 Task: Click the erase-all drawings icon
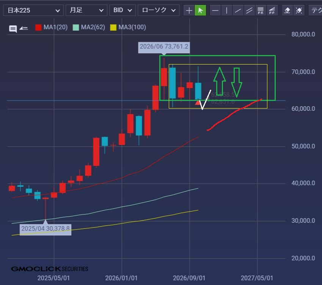tap(299, 10)
